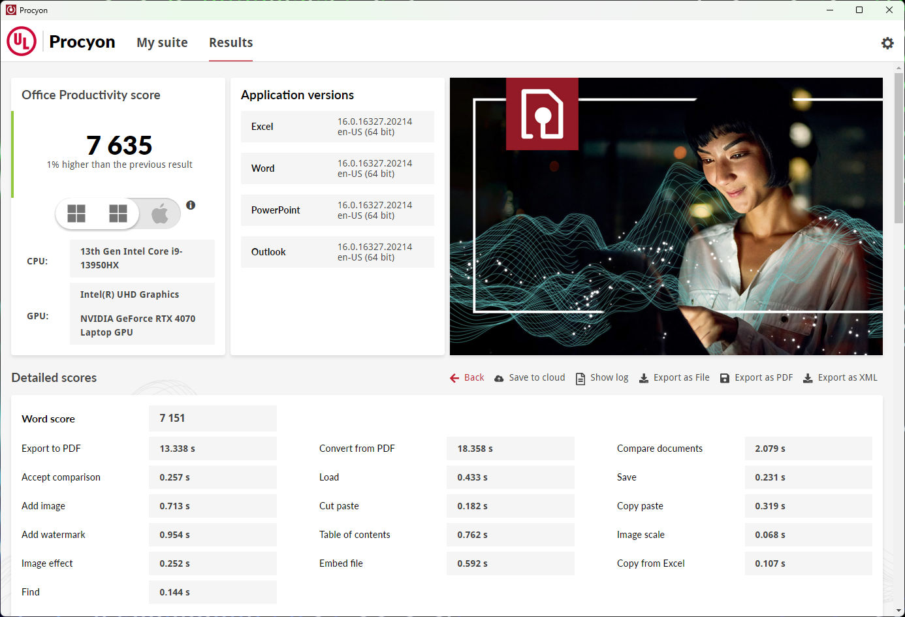The width and height of the screenshot is (905, 617).
Task: Click the "Cut paste" label
Action: 339,506
